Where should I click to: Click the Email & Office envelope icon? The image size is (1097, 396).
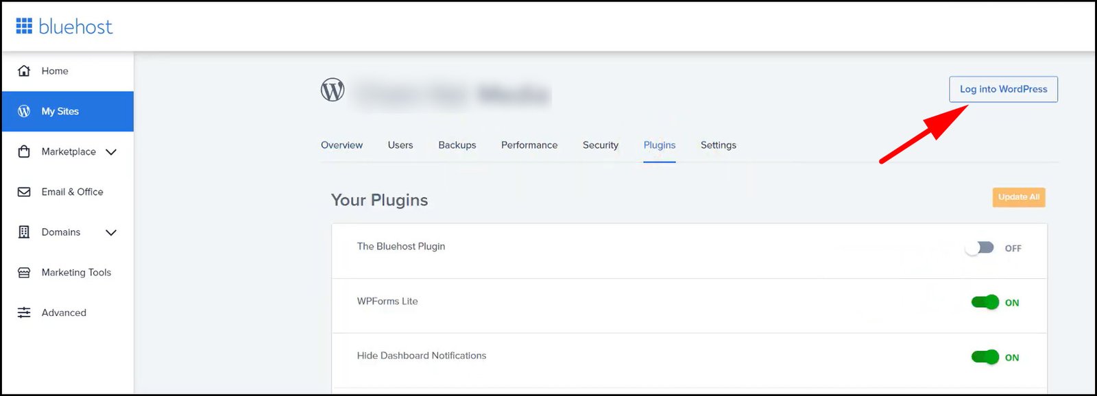pos(24,192)
